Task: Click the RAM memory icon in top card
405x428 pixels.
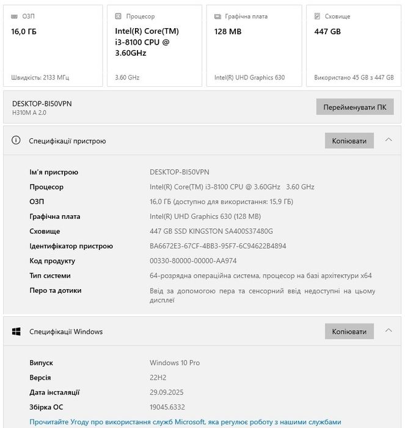Action: click(15, 17)
